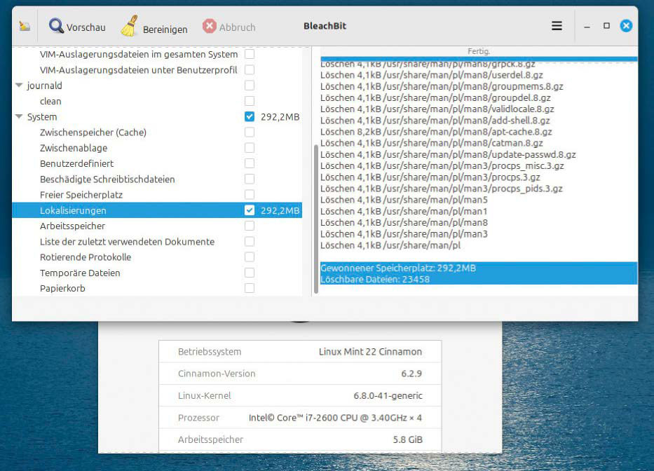Select Liste der zuletzt verwendeten Dokumente row
654x471 pixels.
[x=127, y=242]
